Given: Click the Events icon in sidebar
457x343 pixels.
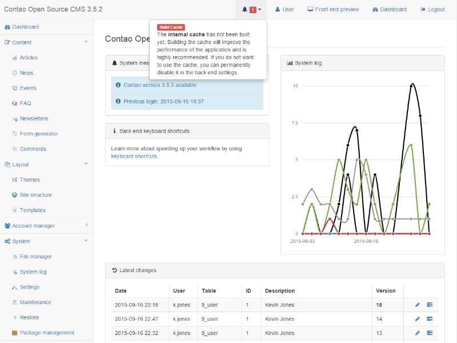Looking at the screenshot, I should (15, 88).
